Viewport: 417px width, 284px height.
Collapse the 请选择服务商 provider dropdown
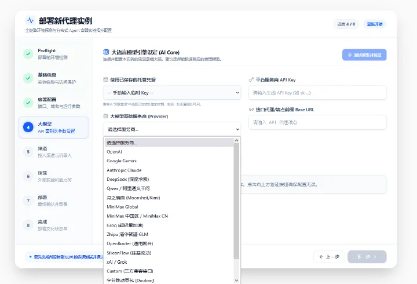point(172,129)
